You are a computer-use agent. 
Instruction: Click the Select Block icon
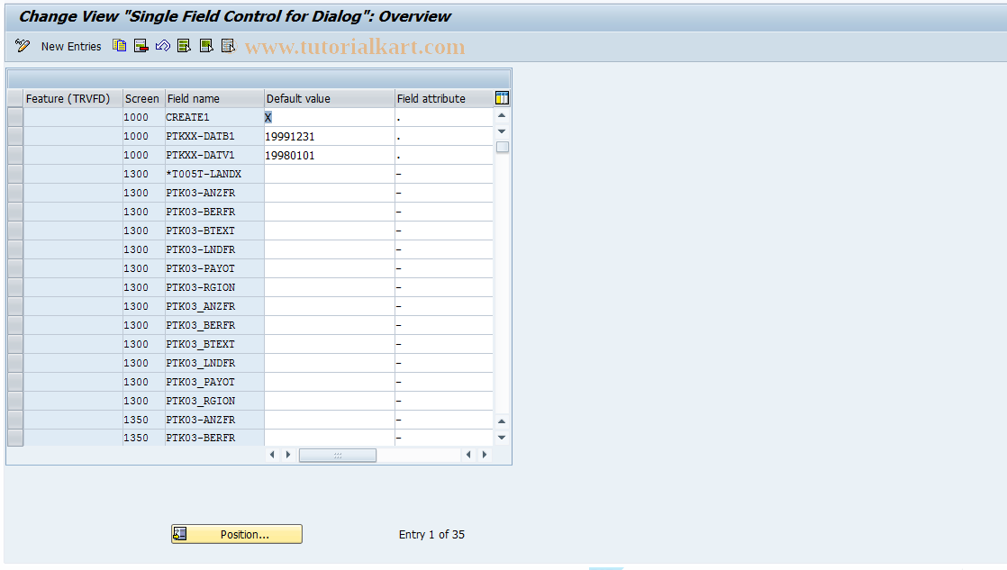click(206, 46)
